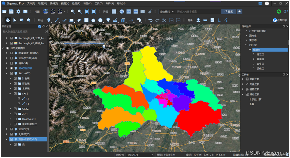Open settings gear icon in toolbar
The height and width of the screenshot is (158, 290).
click(x=18, y=11)
